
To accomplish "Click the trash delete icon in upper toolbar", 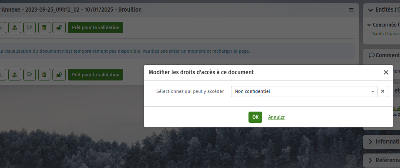I will (45, 27).
